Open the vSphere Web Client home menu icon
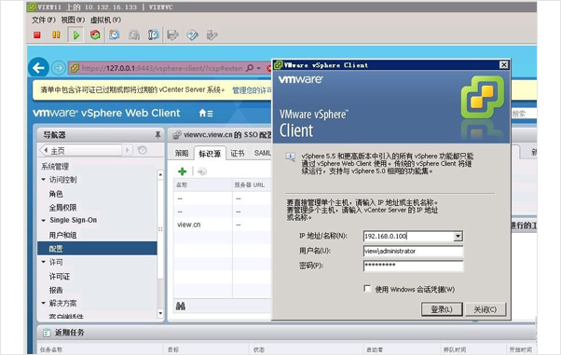This screenshot has height=355, width=561. pyautogui.click(x=206, y=114)
